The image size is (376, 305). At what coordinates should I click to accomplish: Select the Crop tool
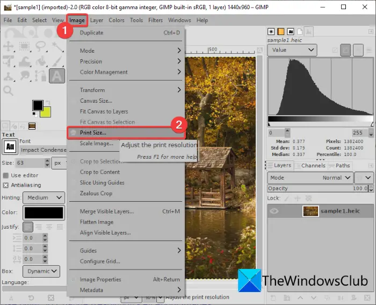point(9,61)
